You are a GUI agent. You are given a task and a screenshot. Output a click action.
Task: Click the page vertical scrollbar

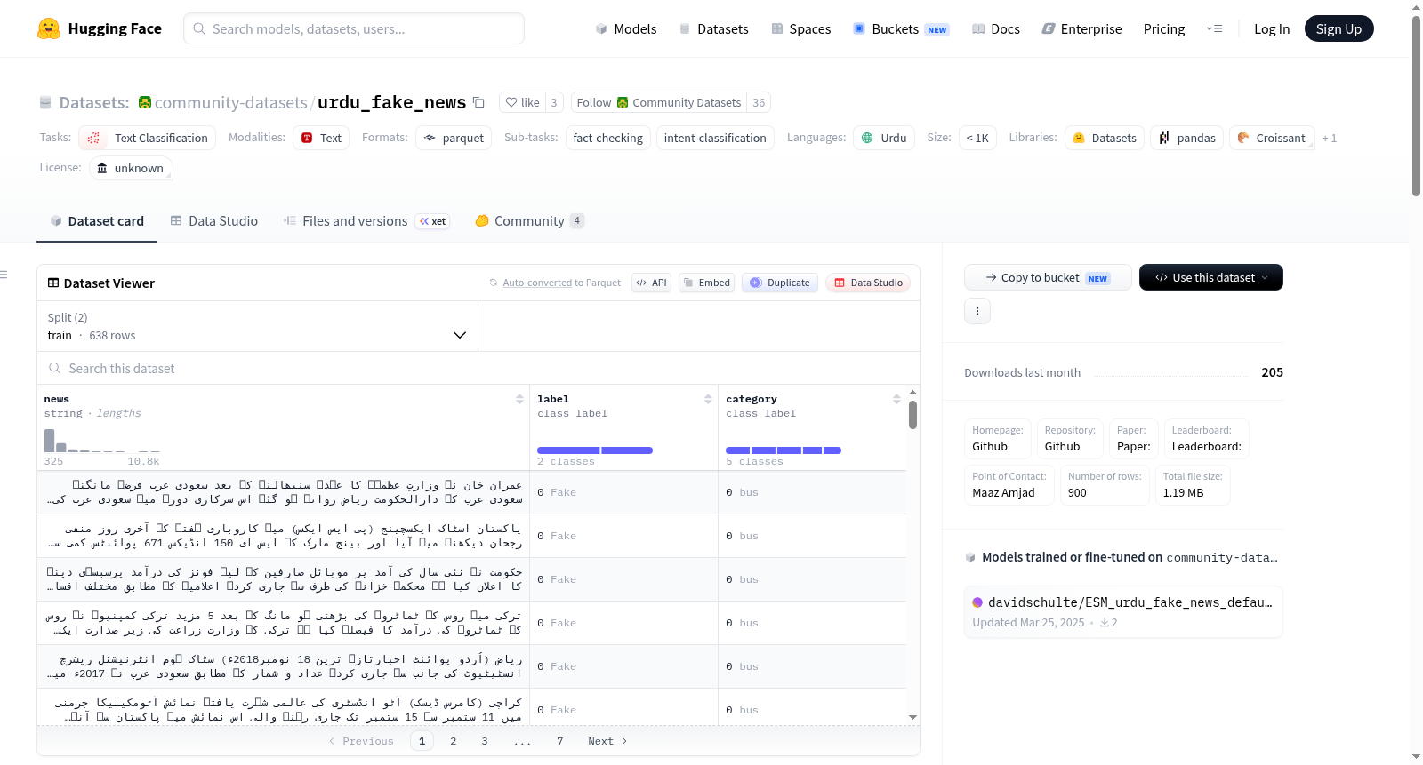point(1416,105)
